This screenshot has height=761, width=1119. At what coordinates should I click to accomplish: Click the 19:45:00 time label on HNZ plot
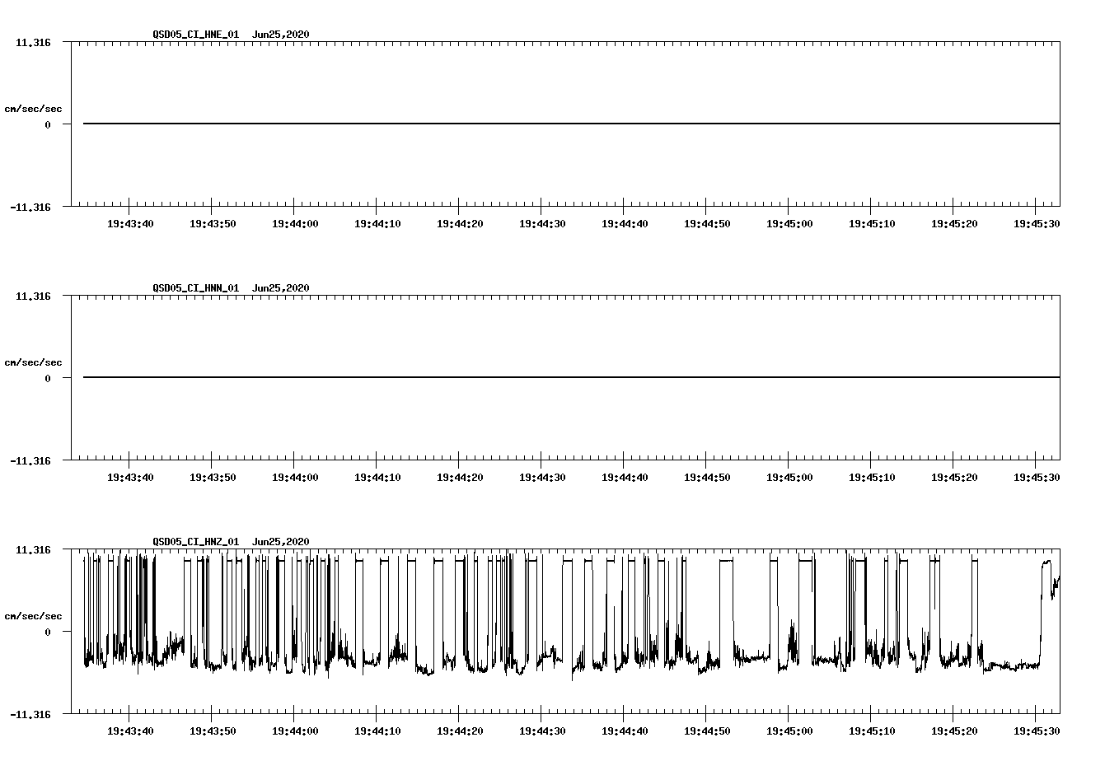pyautogui.click(x=789, y=731)
